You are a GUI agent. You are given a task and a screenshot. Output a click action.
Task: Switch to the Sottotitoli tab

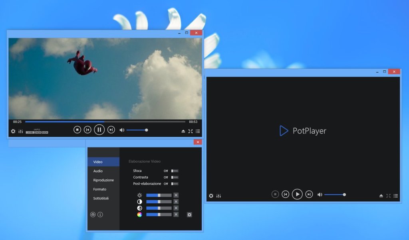tap(103, 199)
